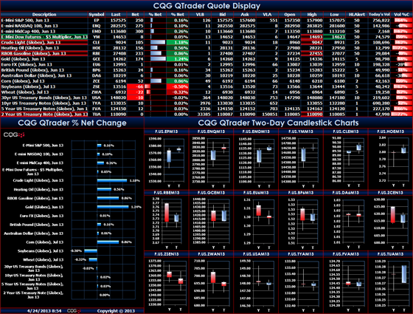This screenshot has height=314, width=413.
Task: Click the Wheat negative bar in % Net chart
Action: (93, 259)
